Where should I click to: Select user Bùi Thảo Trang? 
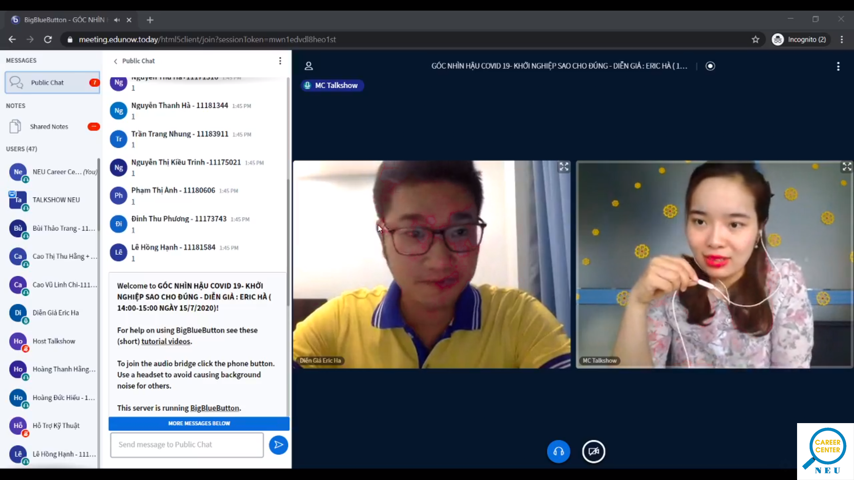tap(52, 228)
